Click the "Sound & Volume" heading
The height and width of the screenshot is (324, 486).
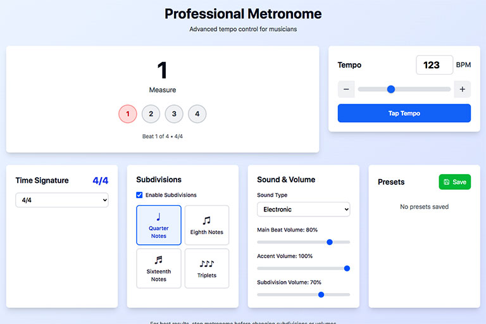286,180
